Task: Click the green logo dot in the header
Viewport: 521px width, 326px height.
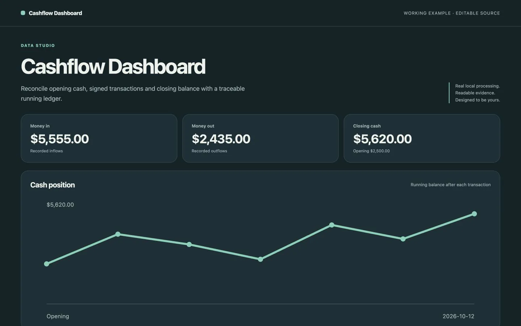Action: pyautogui.click(x=23, y=13)
